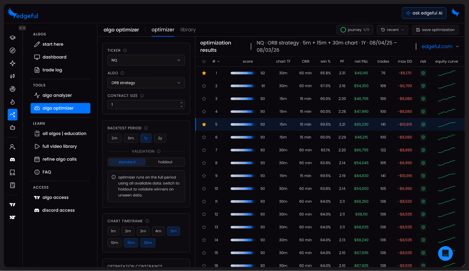Sort by the # column header
The width and height of the screenshot is (469, 271).
[216, 61]
